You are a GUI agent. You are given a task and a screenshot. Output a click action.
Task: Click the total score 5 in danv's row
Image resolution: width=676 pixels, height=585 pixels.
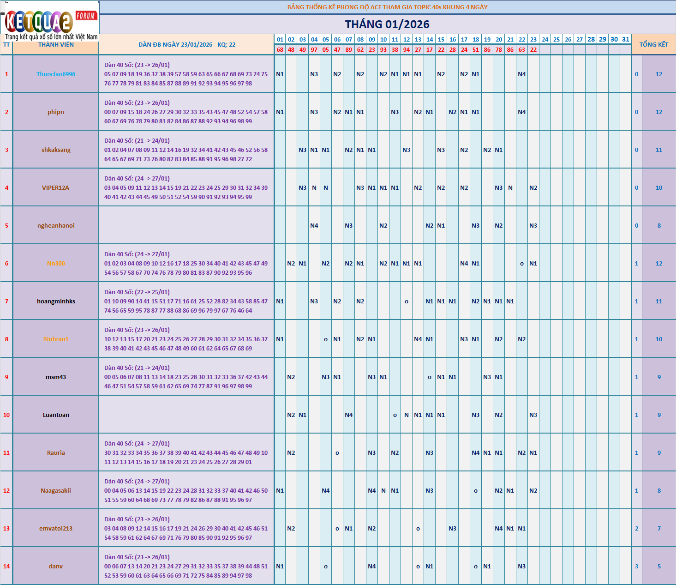659,567
